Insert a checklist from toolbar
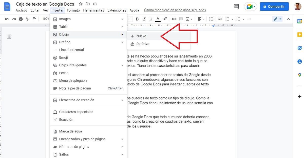This screenshot has width=304, height=158. coord(220,19)
